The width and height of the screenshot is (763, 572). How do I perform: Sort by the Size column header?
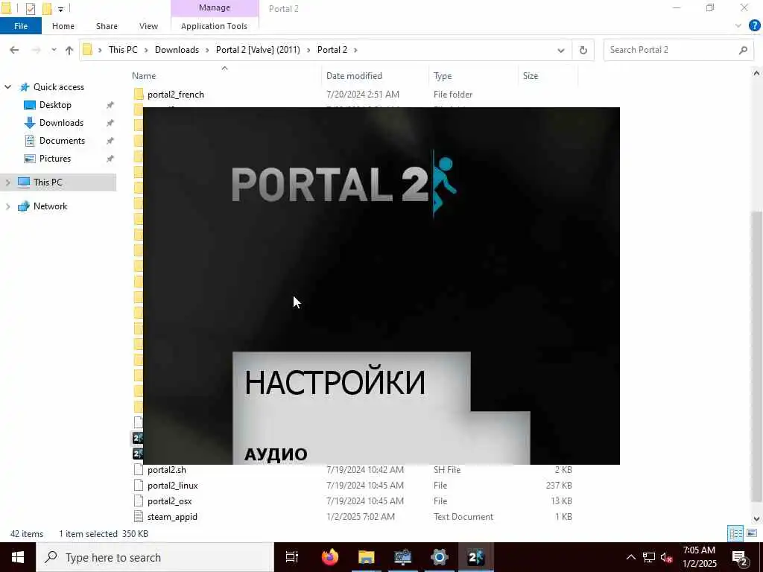tap(531, 76)
